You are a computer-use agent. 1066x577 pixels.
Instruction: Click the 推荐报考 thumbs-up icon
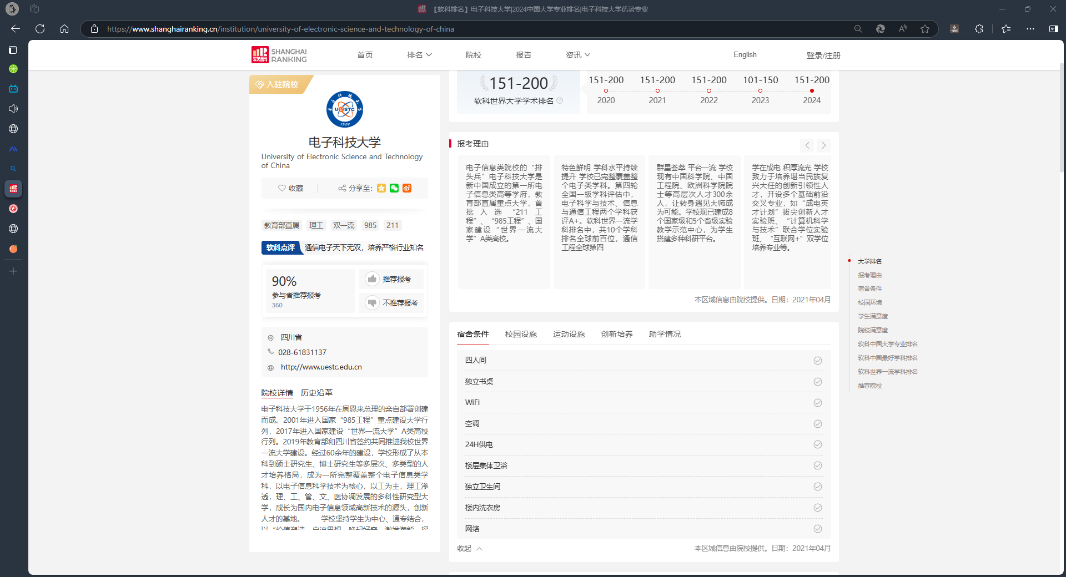pyautogui.click(x=373, y=279)
